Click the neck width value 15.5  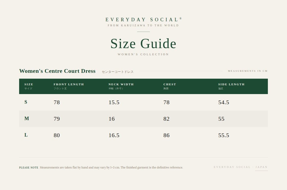click(114, 102)
